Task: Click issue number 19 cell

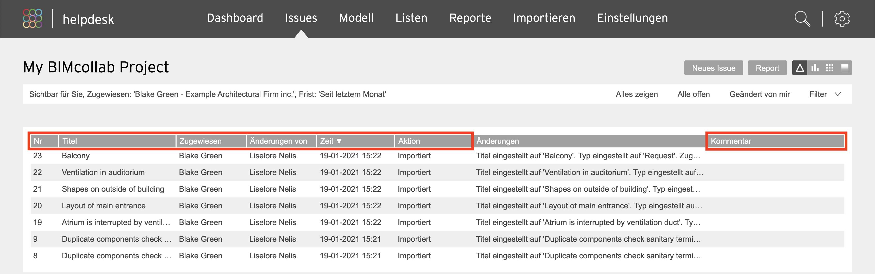Action: pyautogui.click(x=37, y=222)
